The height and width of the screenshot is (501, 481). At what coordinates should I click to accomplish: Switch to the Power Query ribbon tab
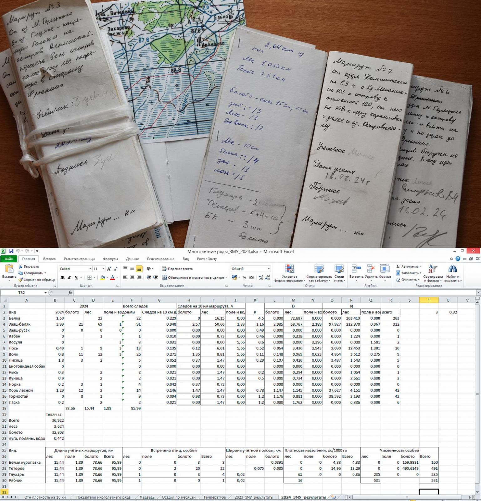pos(207,259)
